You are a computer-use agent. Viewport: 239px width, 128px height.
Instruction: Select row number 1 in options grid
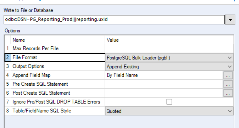(x=8, y=49)
